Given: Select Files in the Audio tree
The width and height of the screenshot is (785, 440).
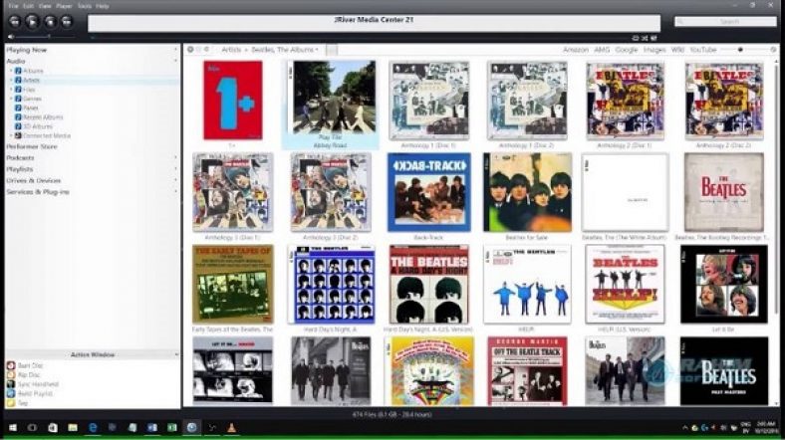Looking at the screenshot, I should tap(29, 90).
